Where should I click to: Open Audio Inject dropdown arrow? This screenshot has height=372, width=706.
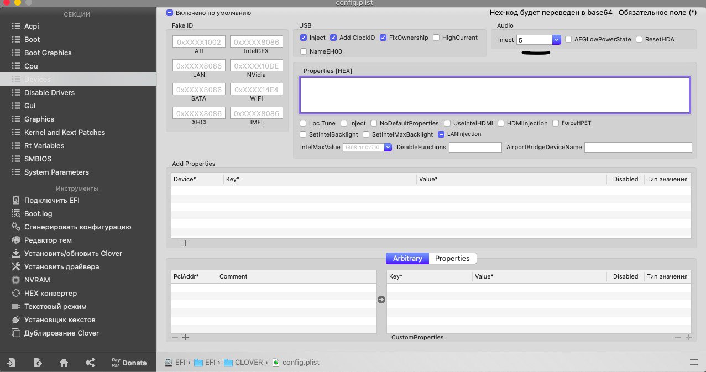point(557,40)
